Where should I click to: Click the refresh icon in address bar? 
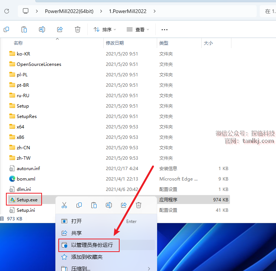[7, 11]
